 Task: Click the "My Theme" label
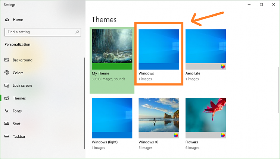pos(100,73)
